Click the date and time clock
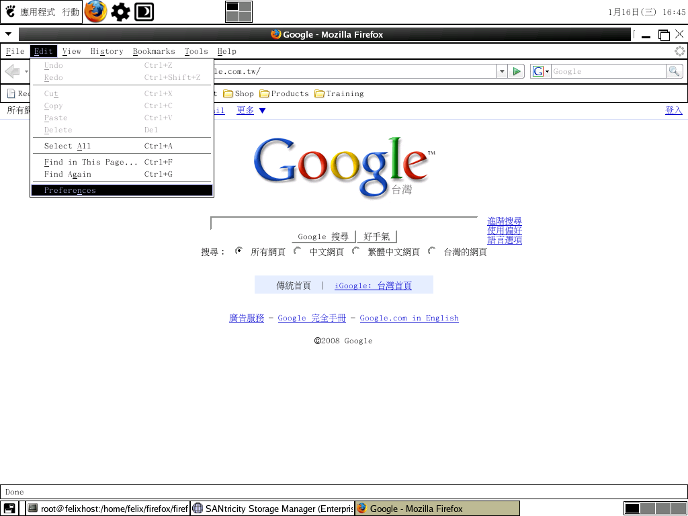This screenshot has height=516, width=688. coord(647,12)
